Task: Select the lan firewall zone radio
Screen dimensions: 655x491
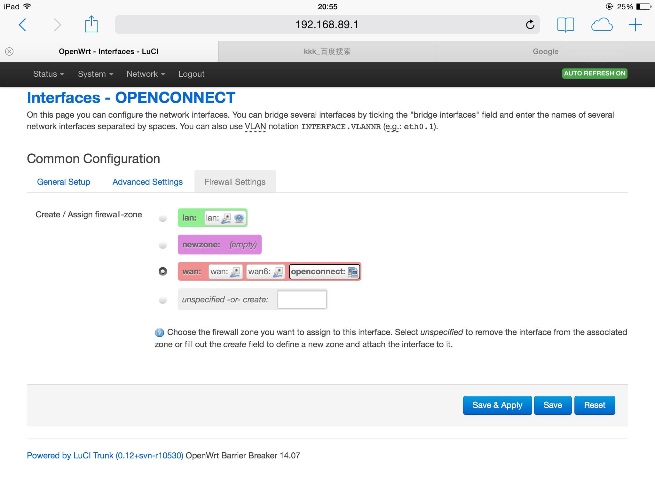Action: 163,218
